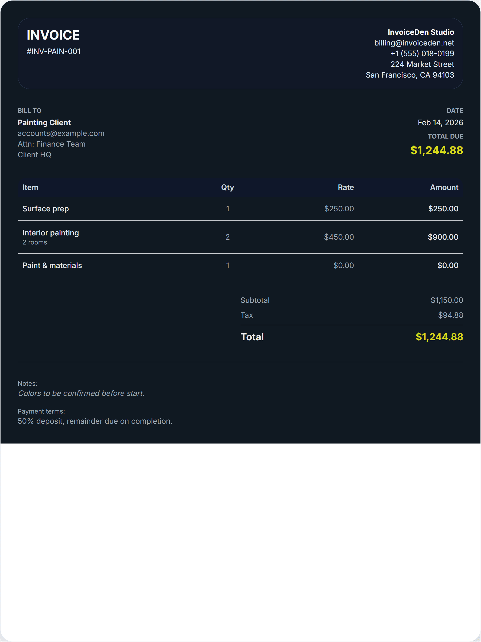Click the accounts@example.com client email
The height and width of the screenshot is (642, 481).
(x=61, y=133)
